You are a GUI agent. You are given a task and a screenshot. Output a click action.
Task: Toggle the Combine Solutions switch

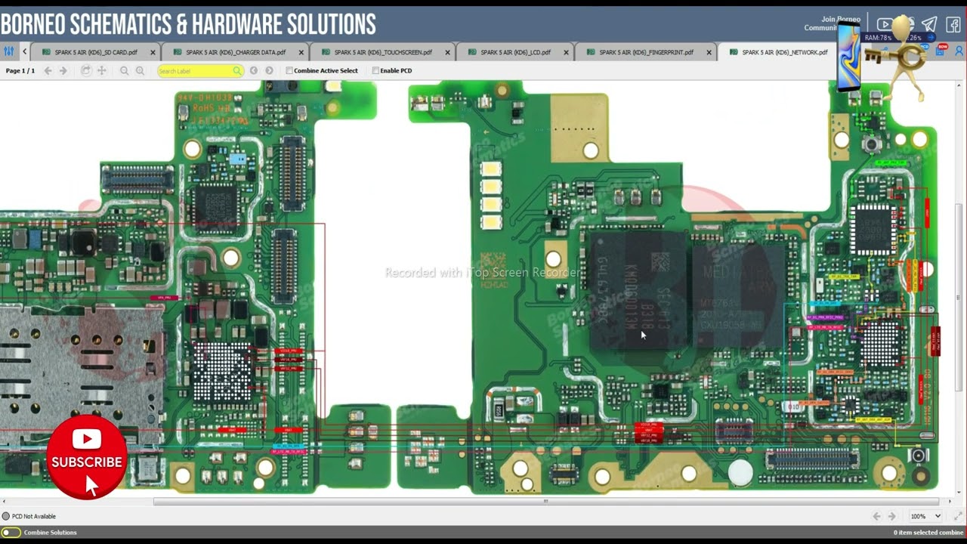(11, 532)
